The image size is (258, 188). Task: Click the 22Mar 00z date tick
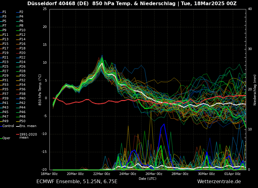[102, 174]
